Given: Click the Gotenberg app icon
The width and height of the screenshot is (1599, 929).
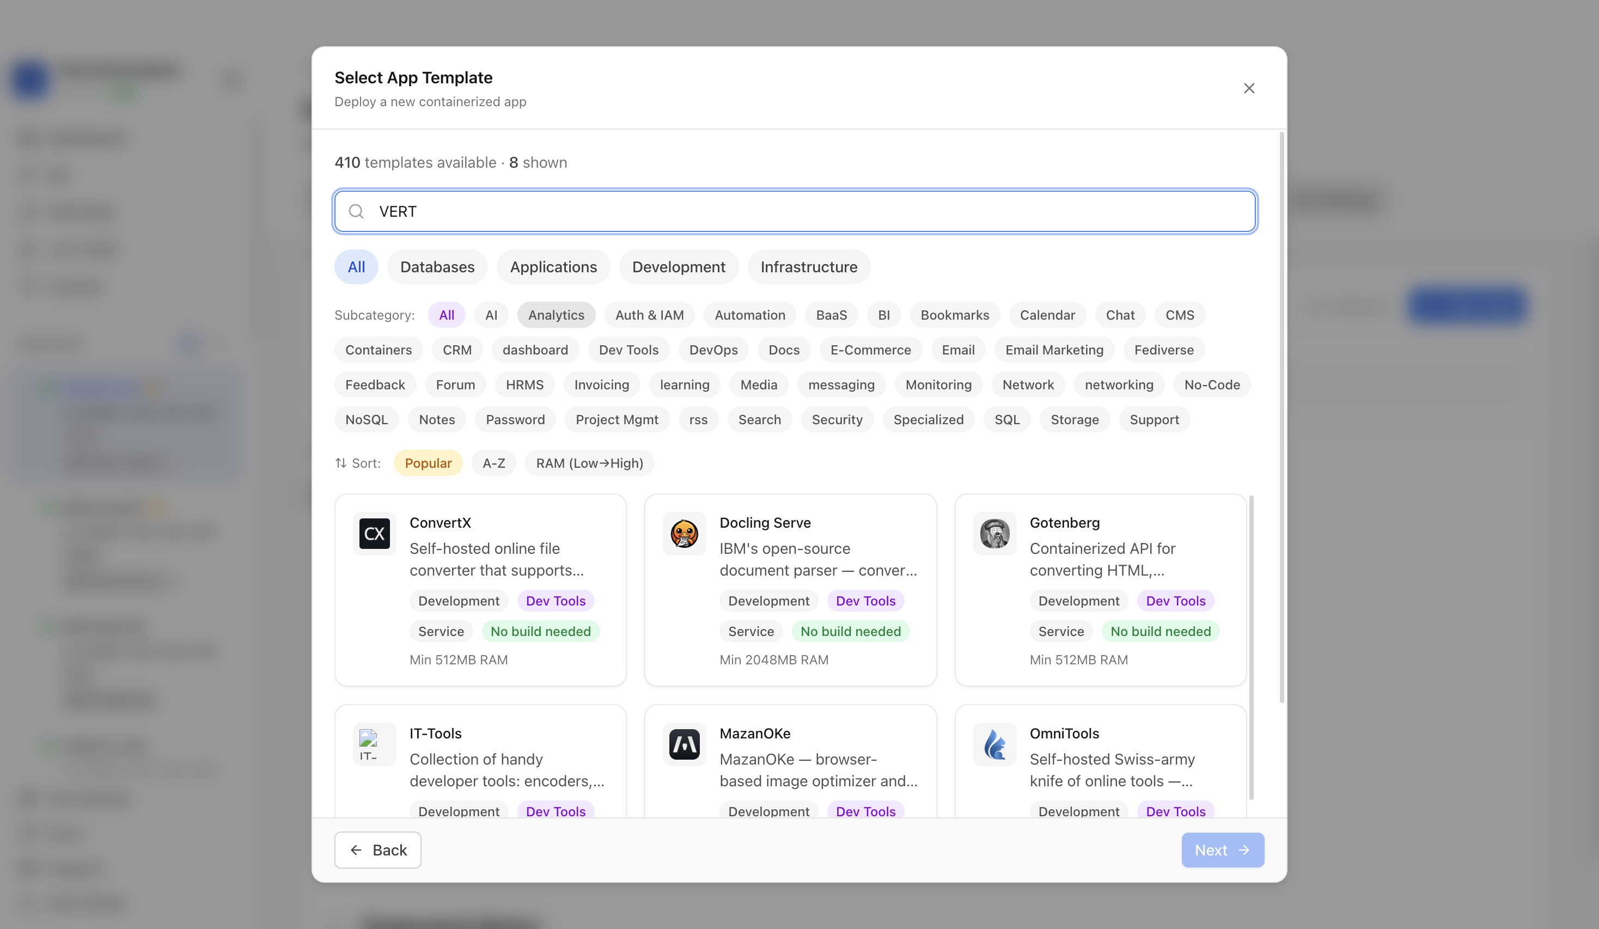Looking at the screenshot, I should pos(994,533).
